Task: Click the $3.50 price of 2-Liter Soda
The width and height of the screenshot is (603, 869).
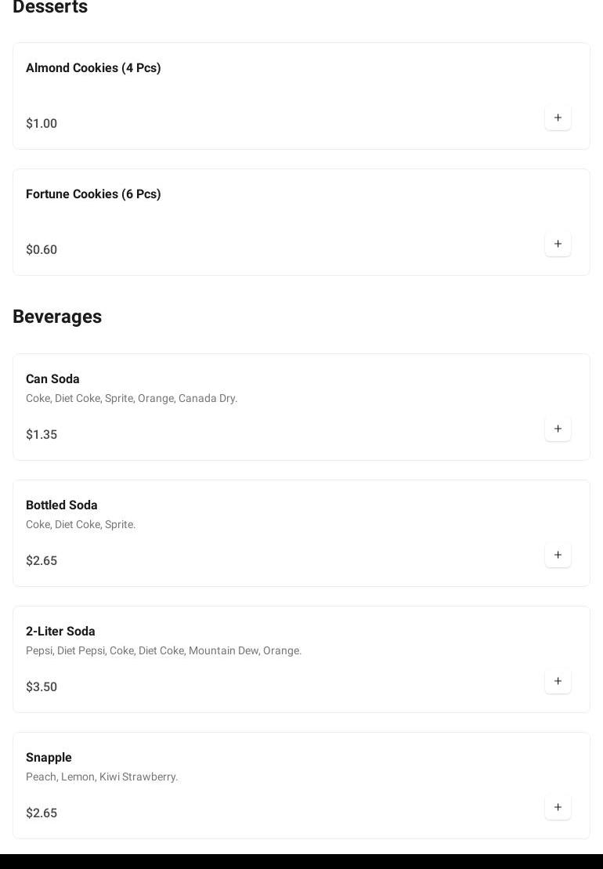Action: coord(42,687)
